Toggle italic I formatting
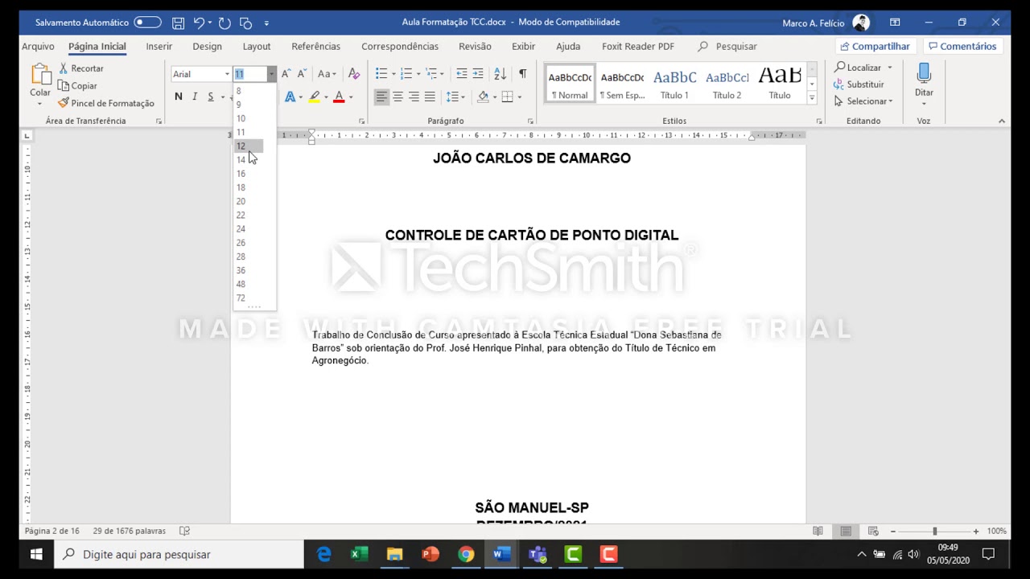 pyautogui.click(x=194, y=97)
